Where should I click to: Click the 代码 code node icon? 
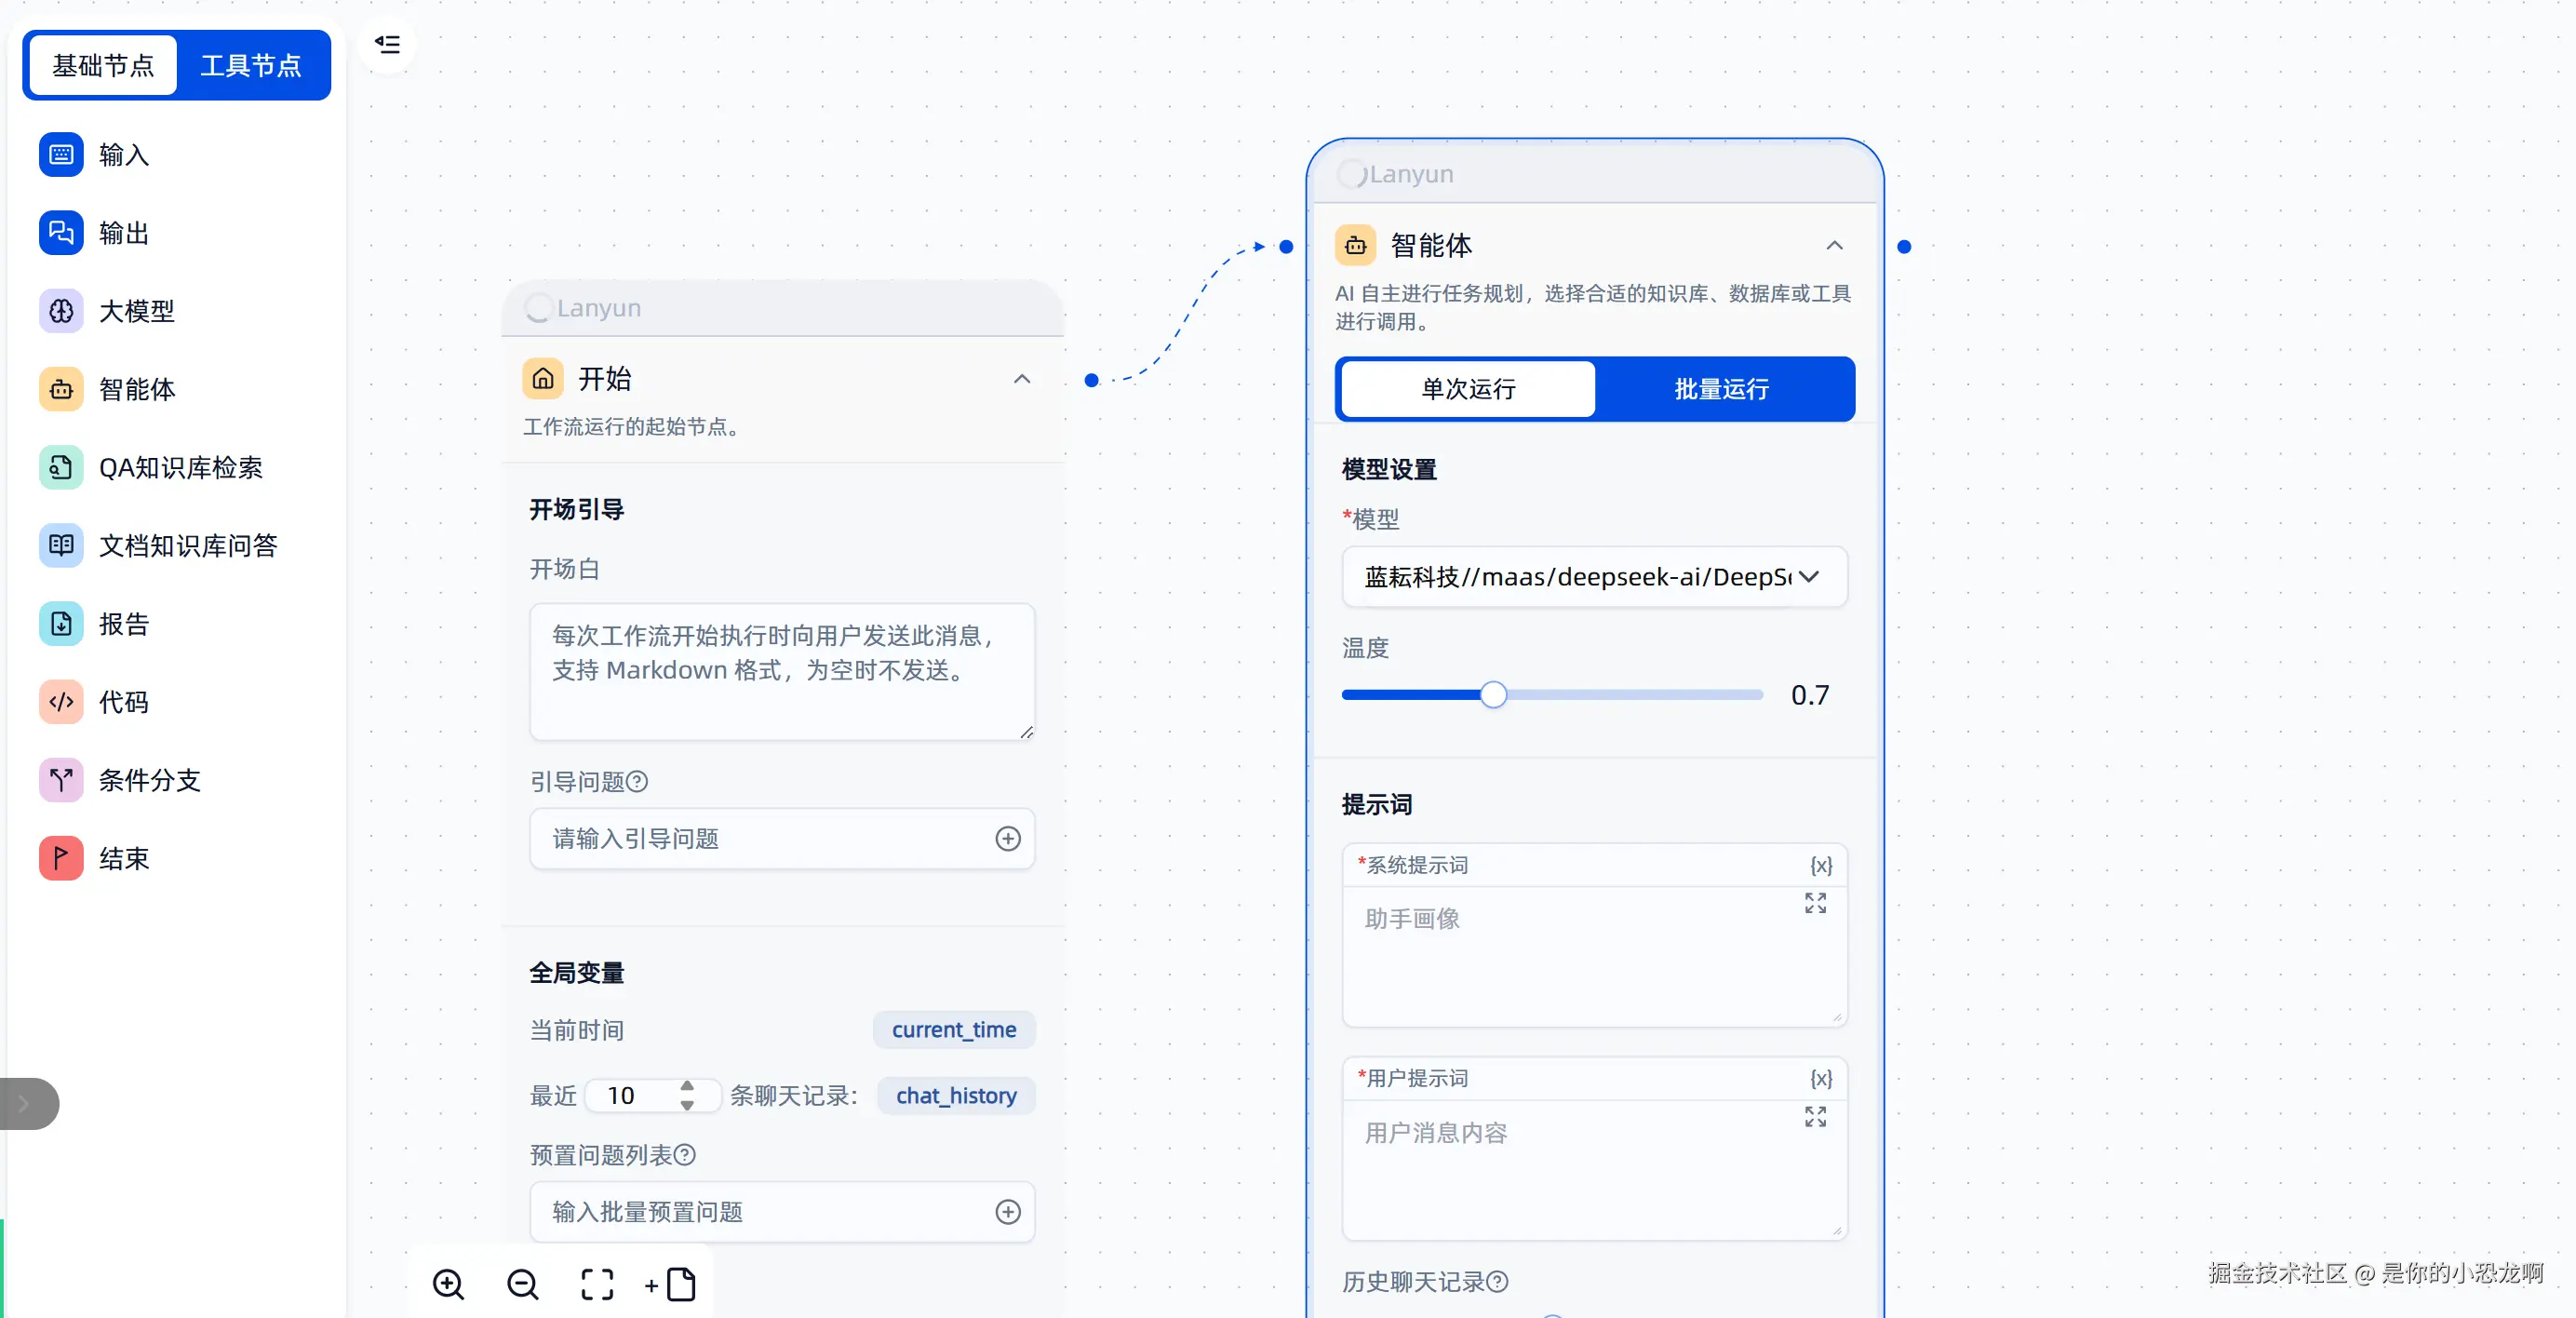pyautogui.click(x=61, y=702)
